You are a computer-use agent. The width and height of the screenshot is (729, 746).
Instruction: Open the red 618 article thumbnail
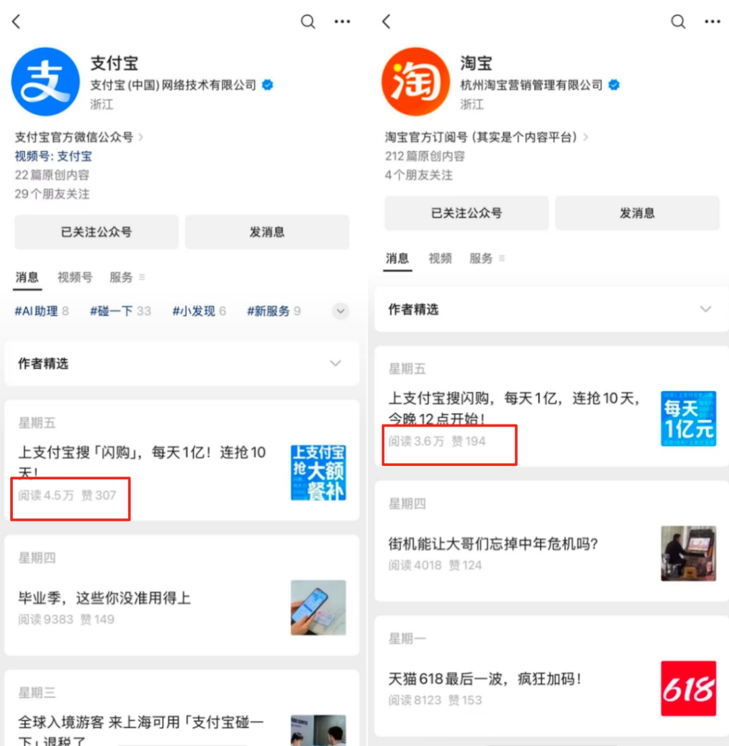pyautogui.click(x=688, y=689)
